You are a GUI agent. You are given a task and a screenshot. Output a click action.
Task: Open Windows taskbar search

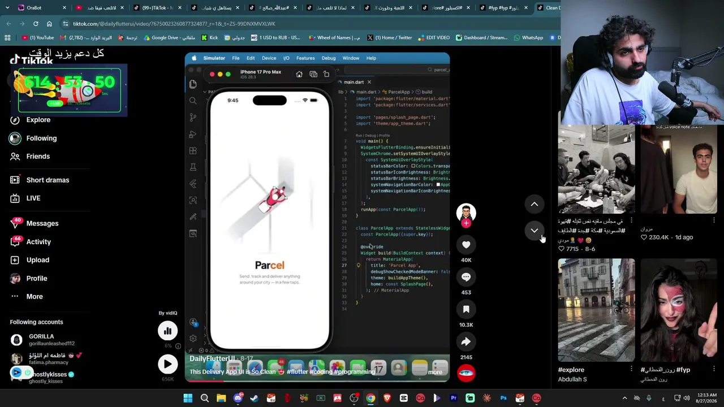[x=205, y=398]
